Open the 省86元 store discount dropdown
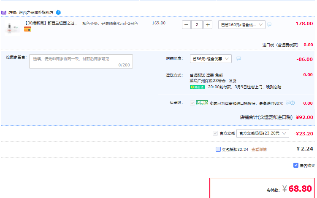317x198 pixels. [211, 58]
